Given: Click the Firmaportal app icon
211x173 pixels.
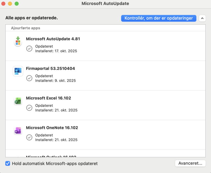Looking at the screenshot, I should (x=18, y=71).
